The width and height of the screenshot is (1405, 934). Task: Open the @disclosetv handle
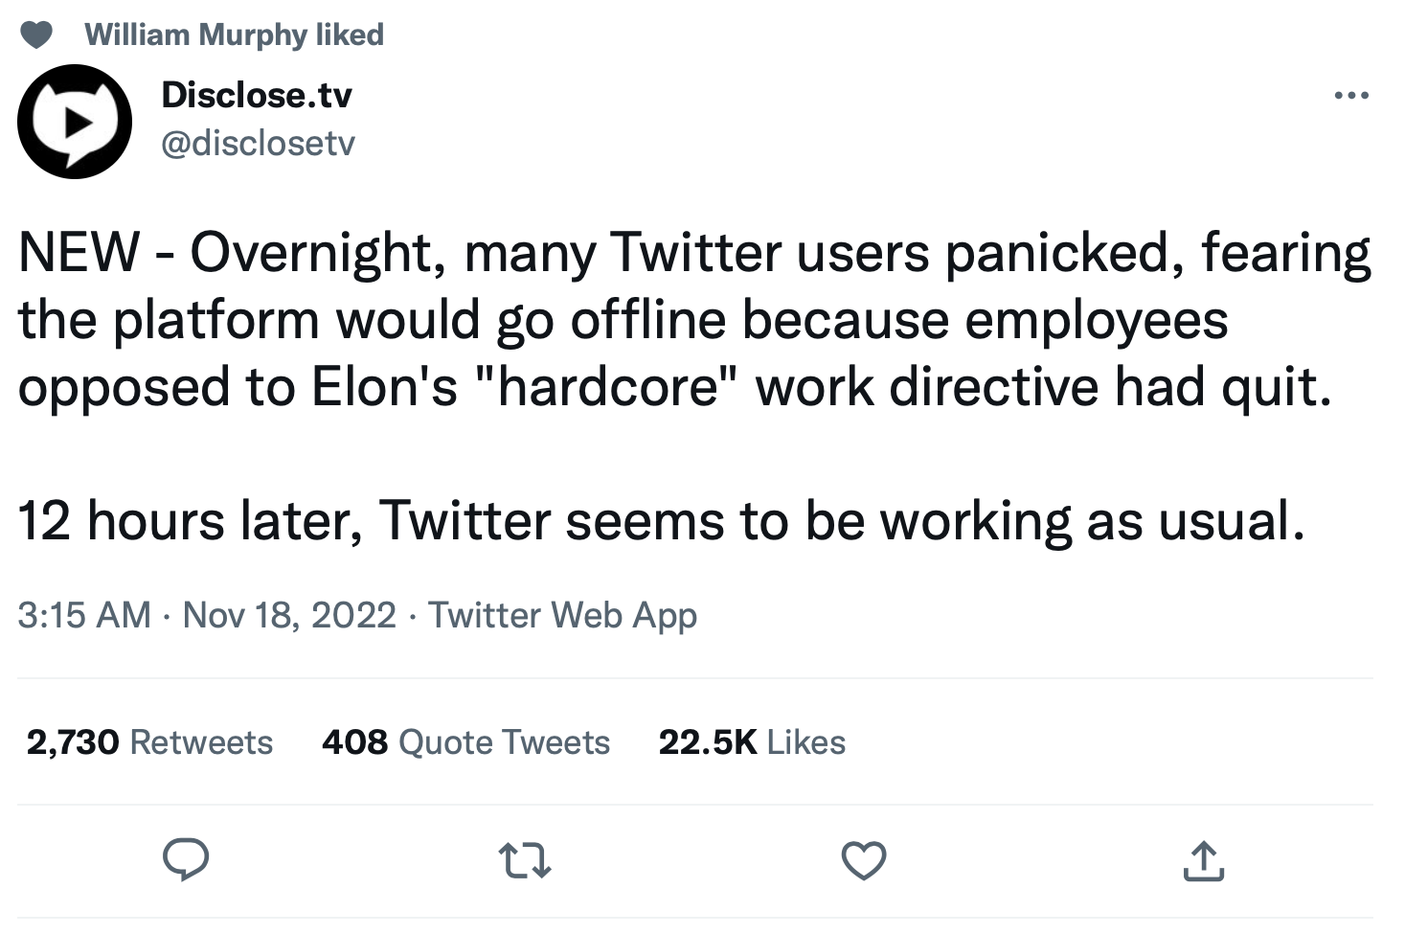[259, 144]
